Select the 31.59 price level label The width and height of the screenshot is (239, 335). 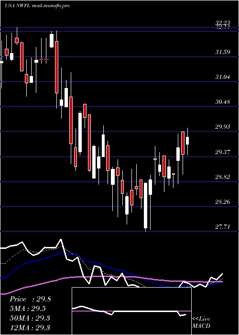[223, 52]
